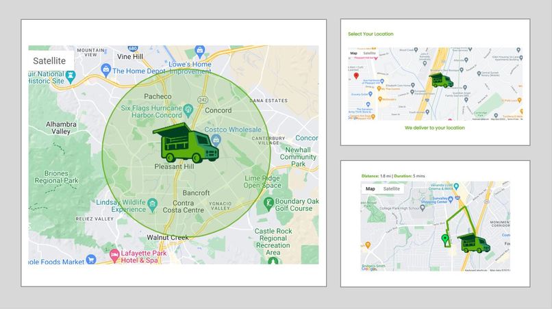Image resolution: width=552 pixels, height=309 pixels.
Task: Select Satellite tab in Select Your Location map
Action: point(369,53)
